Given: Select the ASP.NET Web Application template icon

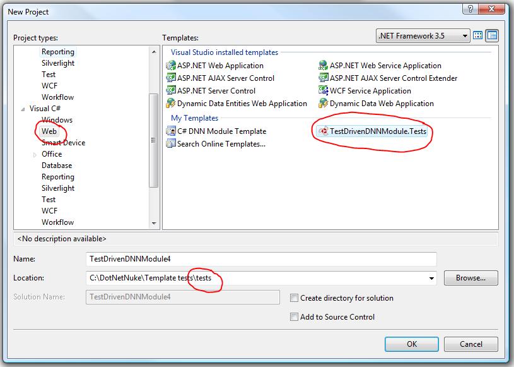Looking at the screenshot, I should (x=170, y=66).
